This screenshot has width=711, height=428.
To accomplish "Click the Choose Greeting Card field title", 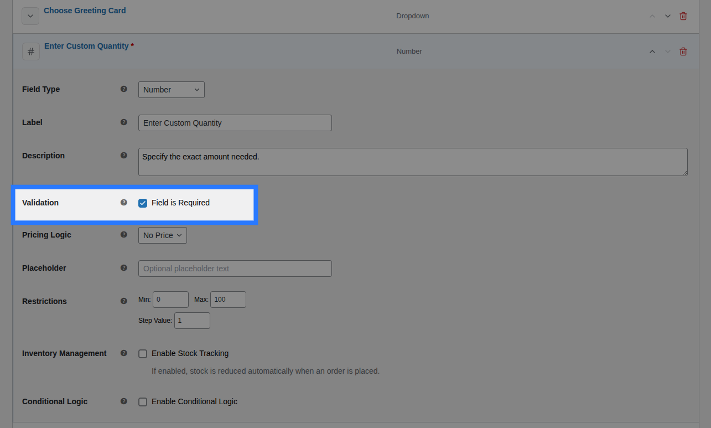I will coord(85,11).
